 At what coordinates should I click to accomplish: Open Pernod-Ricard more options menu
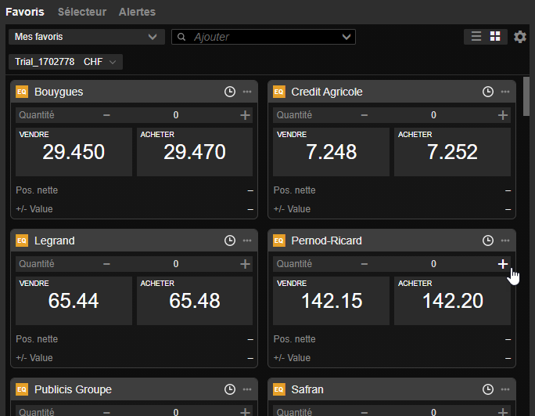coord(505,241)
